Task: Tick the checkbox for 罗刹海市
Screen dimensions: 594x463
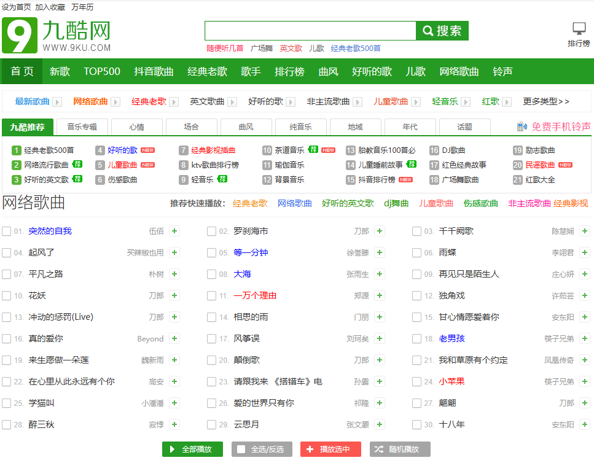Action: coord(211,231)
